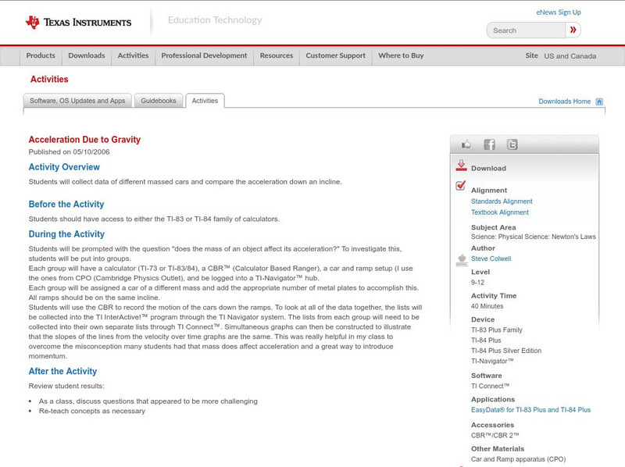The width and height of the screenshot is (625, 467).
Task: Click the red Download arrow icon
Action: click(x=460, y=165)
